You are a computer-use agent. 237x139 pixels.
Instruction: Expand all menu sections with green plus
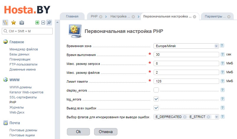(x=37, y=23)
